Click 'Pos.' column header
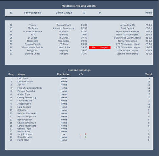 [x=11, y=74]
